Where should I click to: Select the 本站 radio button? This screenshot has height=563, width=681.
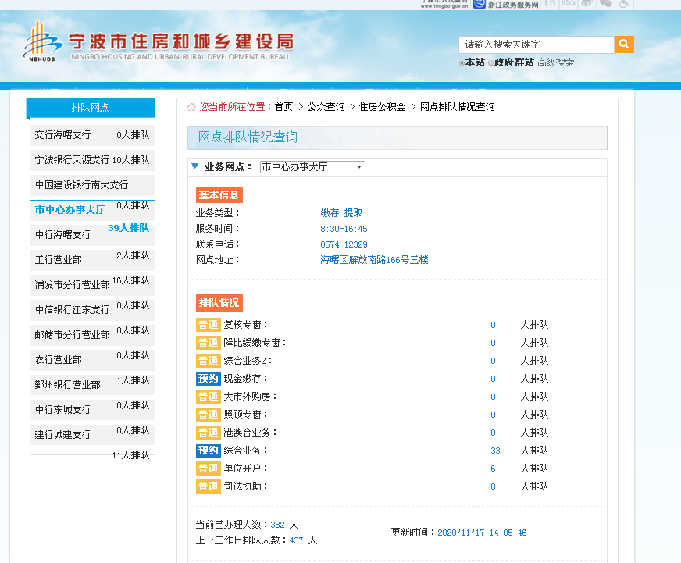(x=462, y=63)
